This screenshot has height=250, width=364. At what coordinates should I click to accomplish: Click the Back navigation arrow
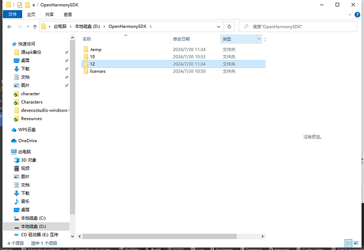pyautogui.click(x=9, y=27)
